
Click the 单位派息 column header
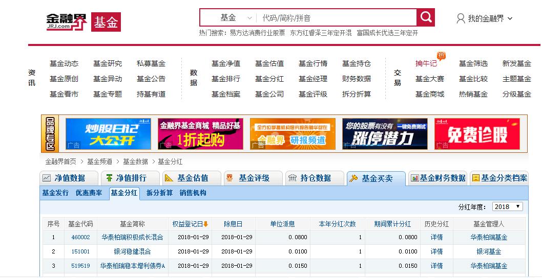[282, 224]
